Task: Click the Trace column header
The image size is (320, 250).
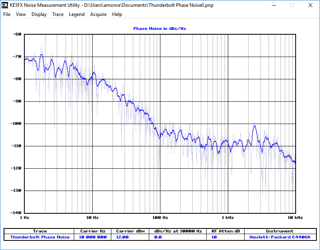Action: tap(40, 231)
